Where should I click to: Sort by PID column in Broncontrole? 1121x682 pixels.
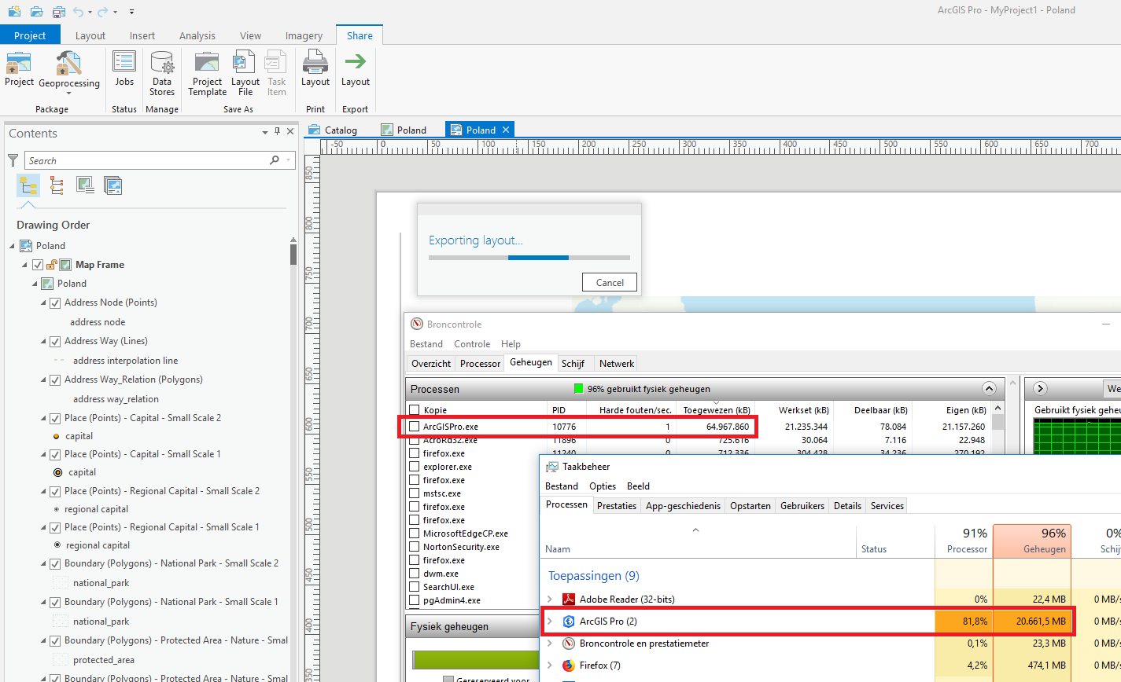click(559, 410)
